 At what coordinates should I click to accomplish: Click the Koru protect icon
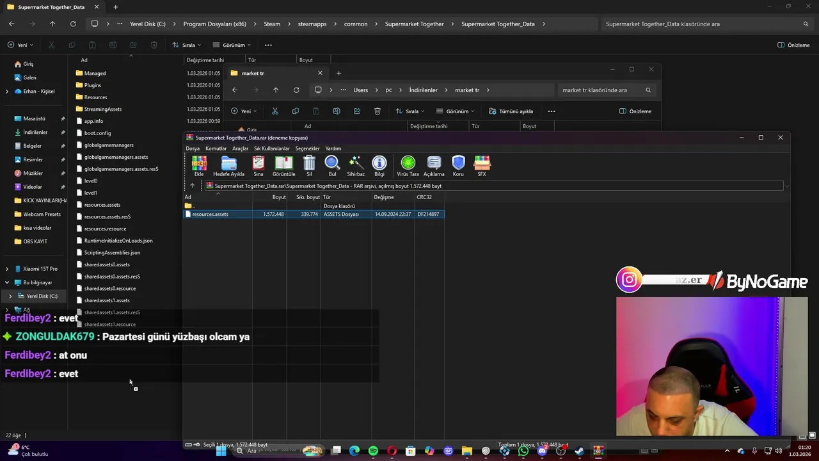[x=458, y=166]
